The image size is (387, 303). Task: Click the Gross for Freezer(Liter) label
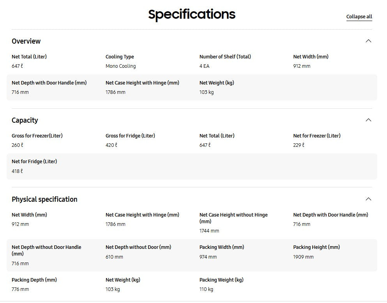tap(37, 136)
